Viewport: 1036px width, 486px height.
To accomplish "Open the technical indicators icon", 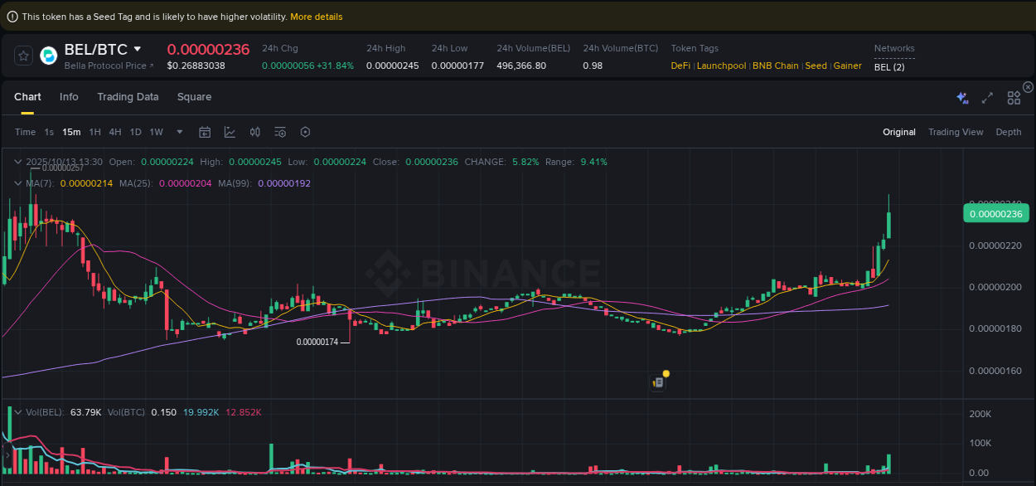I will 254,132.
